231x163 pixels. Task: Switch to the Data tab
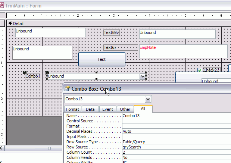(x=90, y=109)
